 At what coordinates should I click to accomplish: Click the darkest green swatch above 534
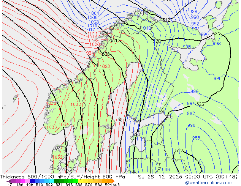pos(56,181)
